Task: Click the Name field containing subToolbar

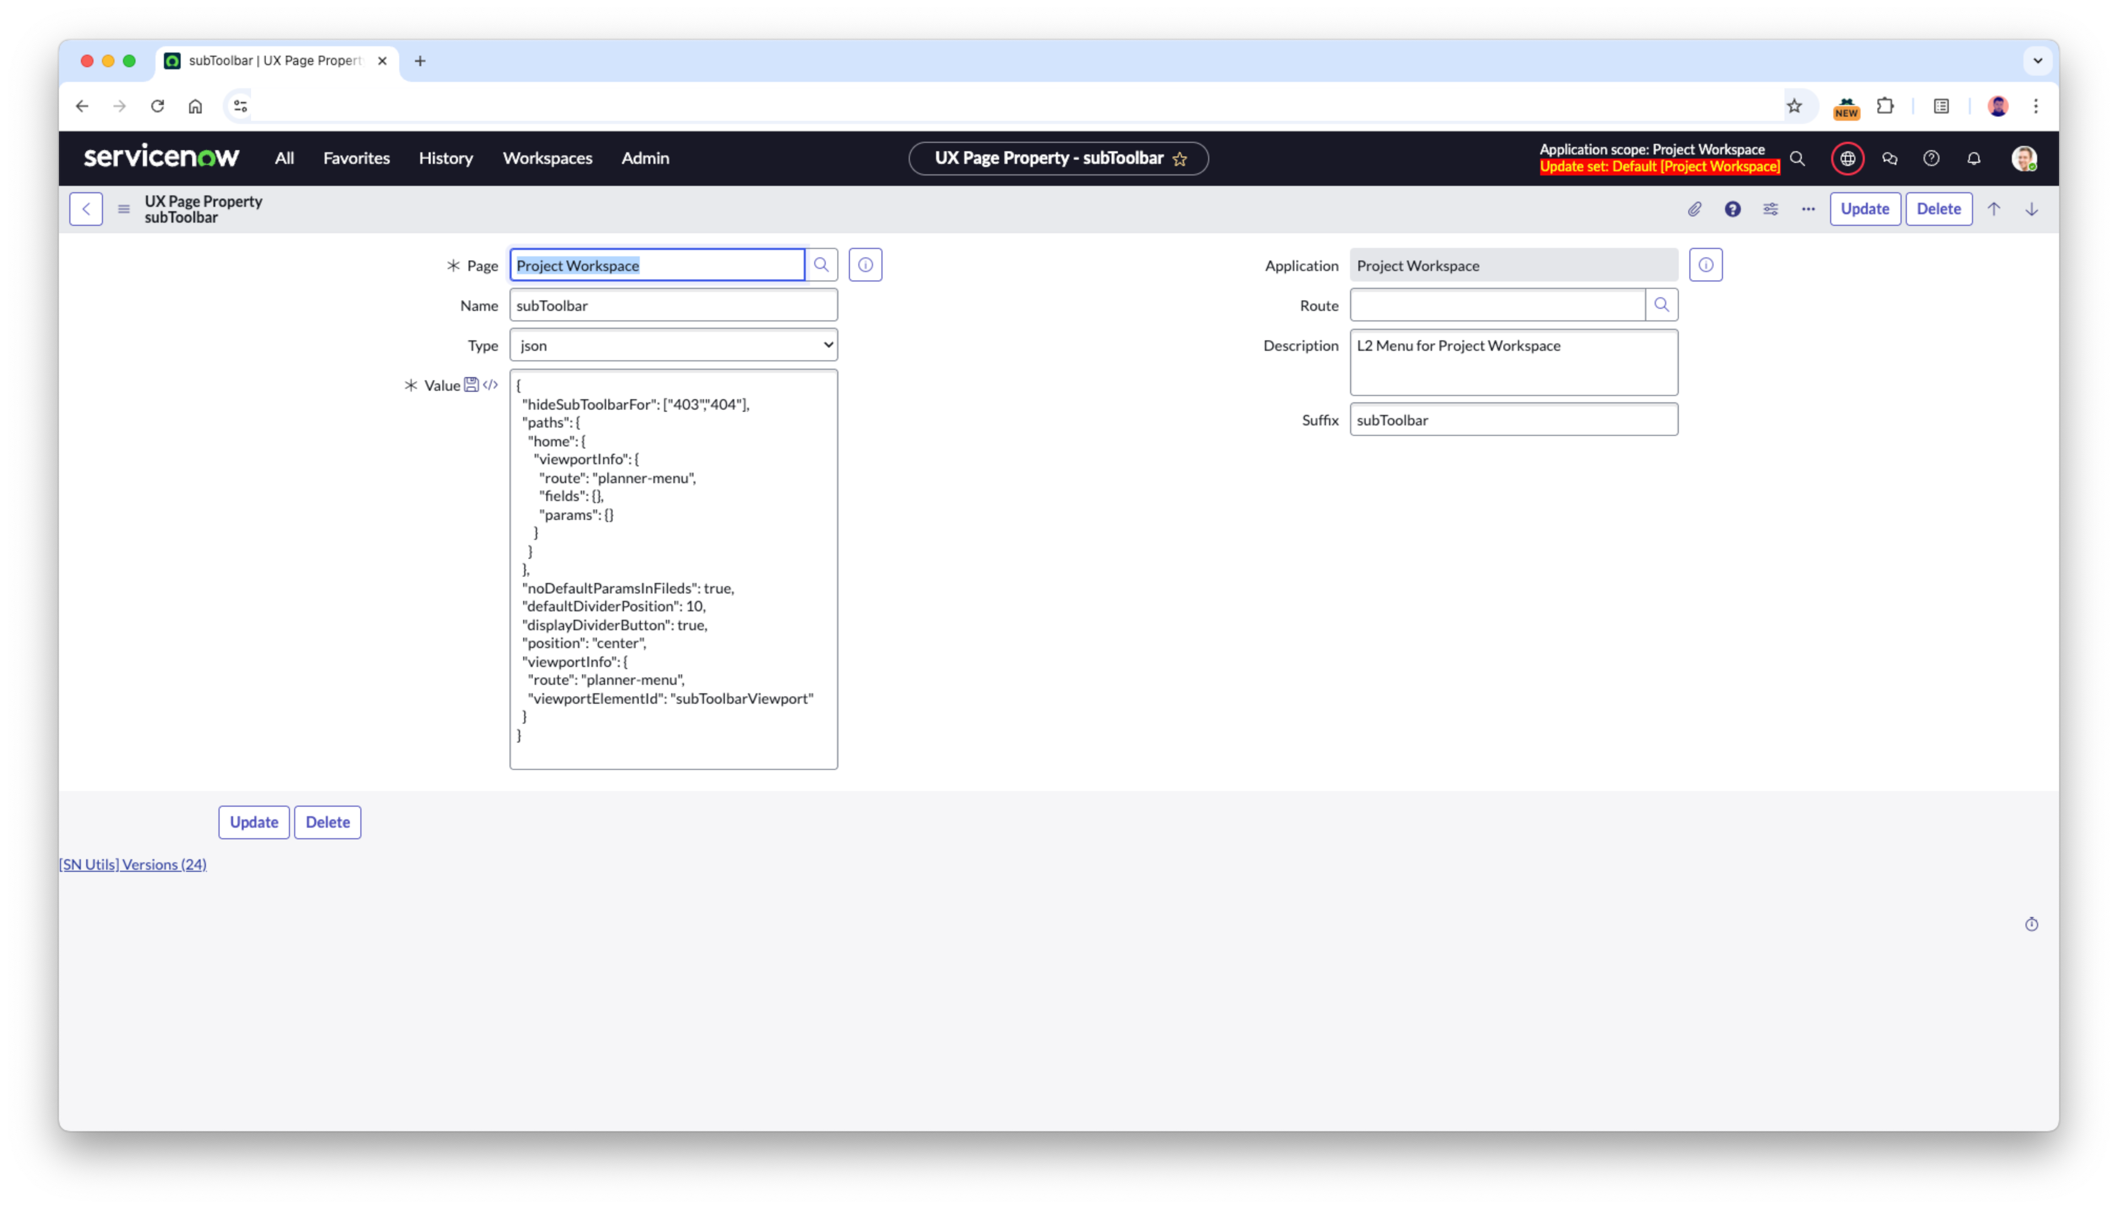Action: pyautogui.click(x=673, y=305)
